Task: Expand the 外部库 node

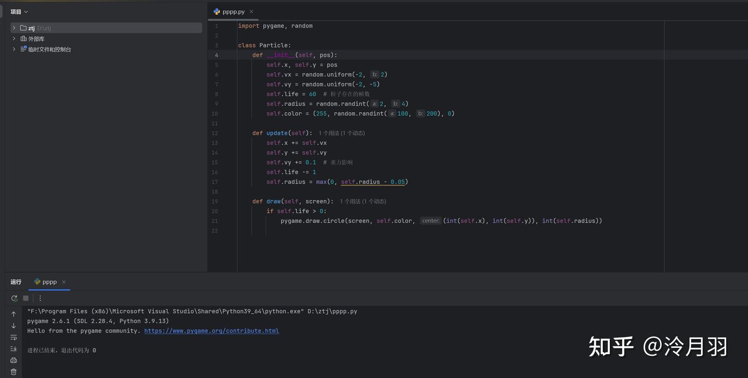Action: 14,38
